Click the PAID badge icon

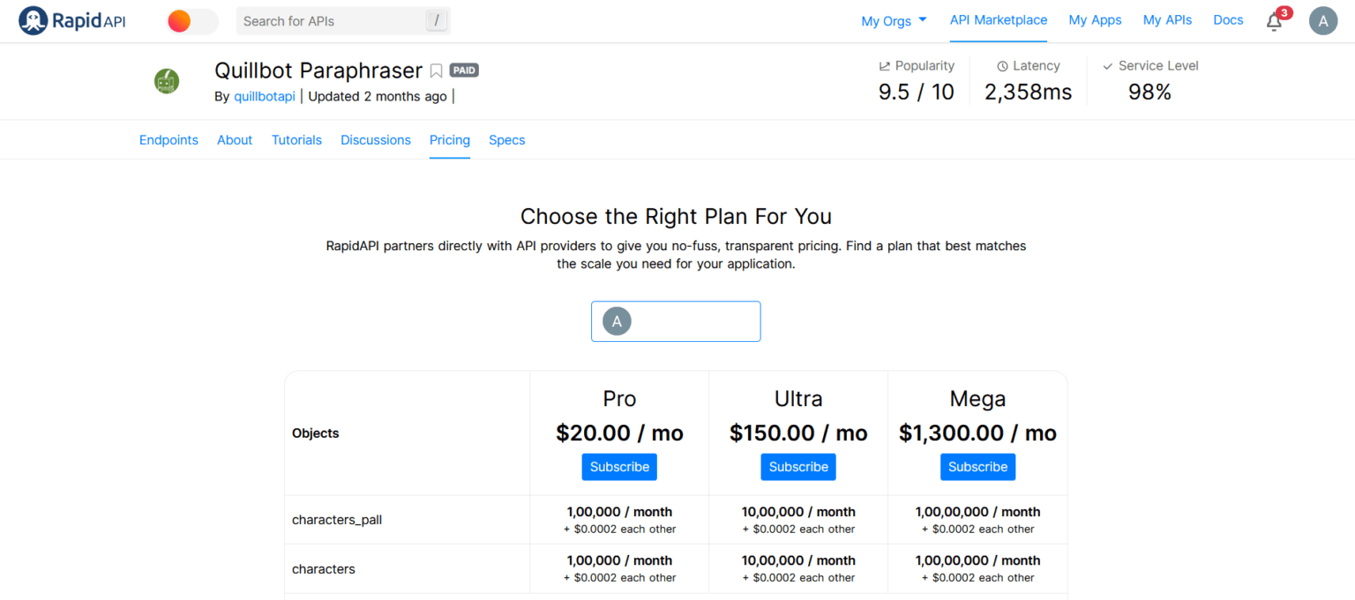(464, 70)
